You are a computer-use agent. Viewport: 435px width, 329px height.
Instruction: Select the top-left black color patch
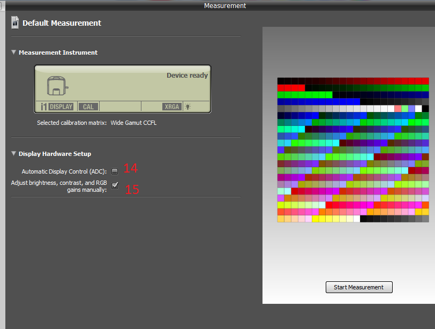click(x=281, y=81)
